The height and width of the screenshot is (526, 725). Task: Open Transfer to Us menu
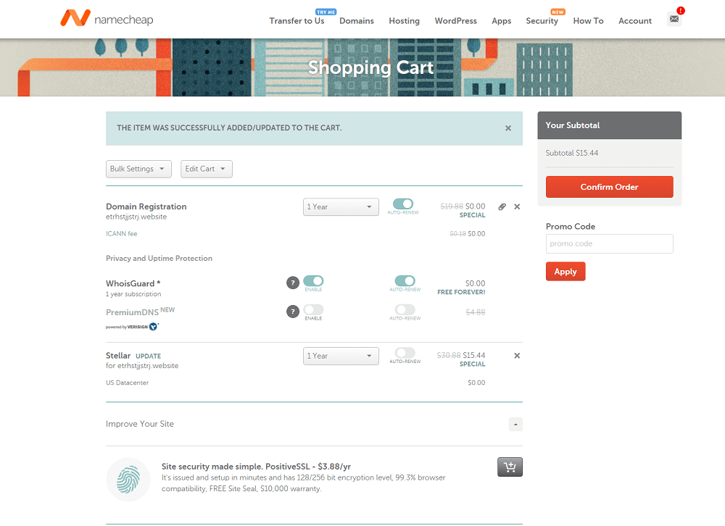[x=297, y=21]
